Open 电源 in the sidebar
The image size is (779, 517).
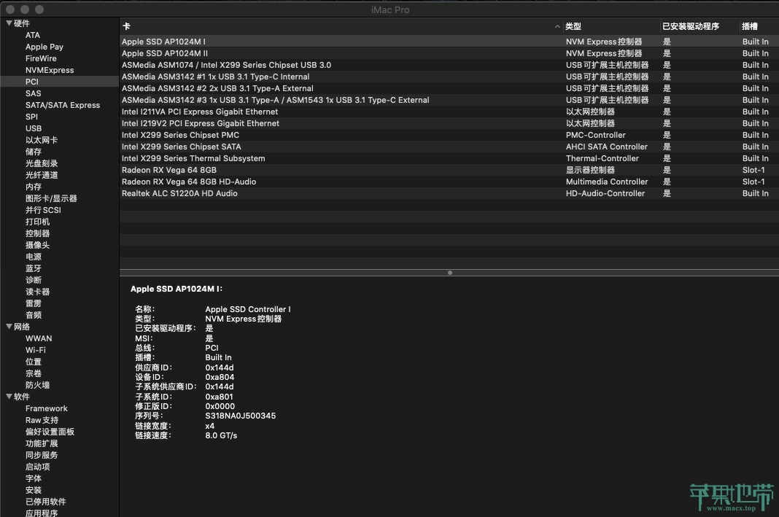click(x=34, y=257)
